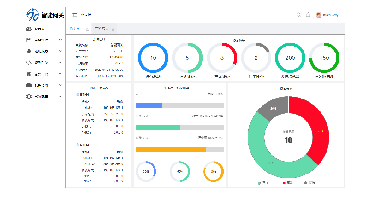This screenshot has height=221, width=369.
Task: Collapse sidebar with the hamburger icon
Action: tap(75, 15)
